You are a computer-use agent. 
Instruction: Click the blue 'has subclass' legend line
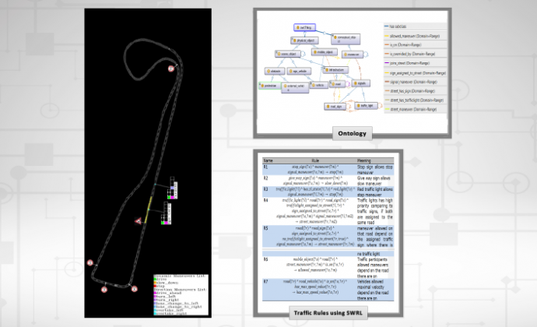(387, 26)
